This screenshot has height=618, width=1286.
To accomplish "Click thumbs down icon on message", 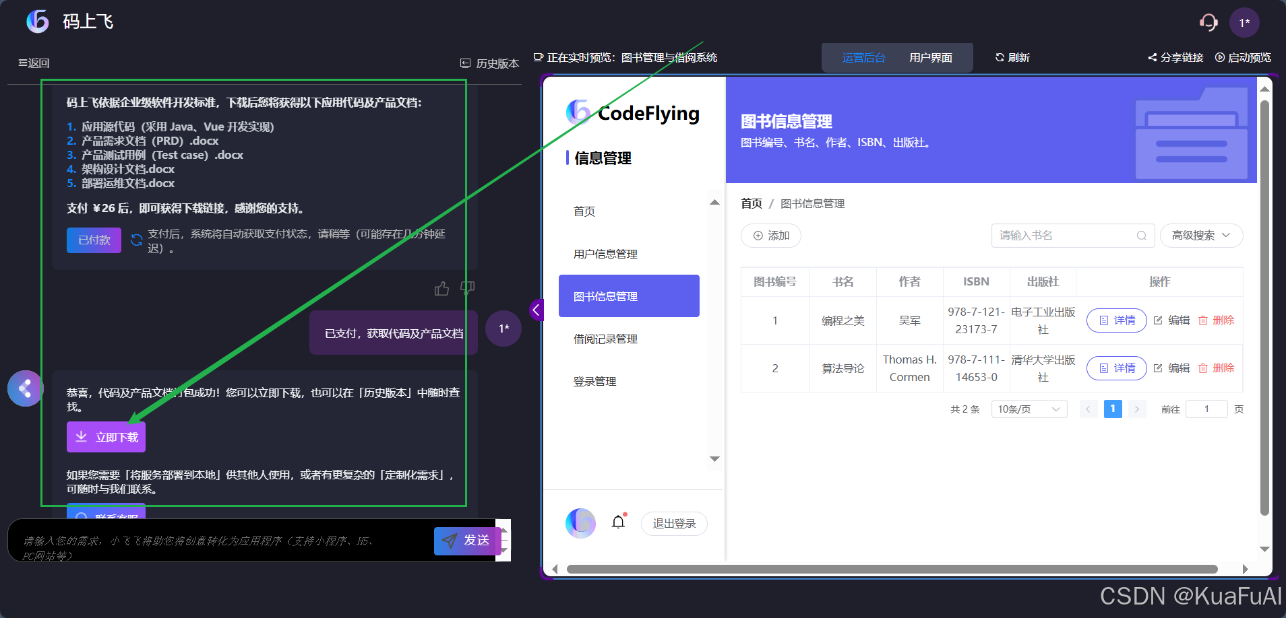I will point(467,289).
